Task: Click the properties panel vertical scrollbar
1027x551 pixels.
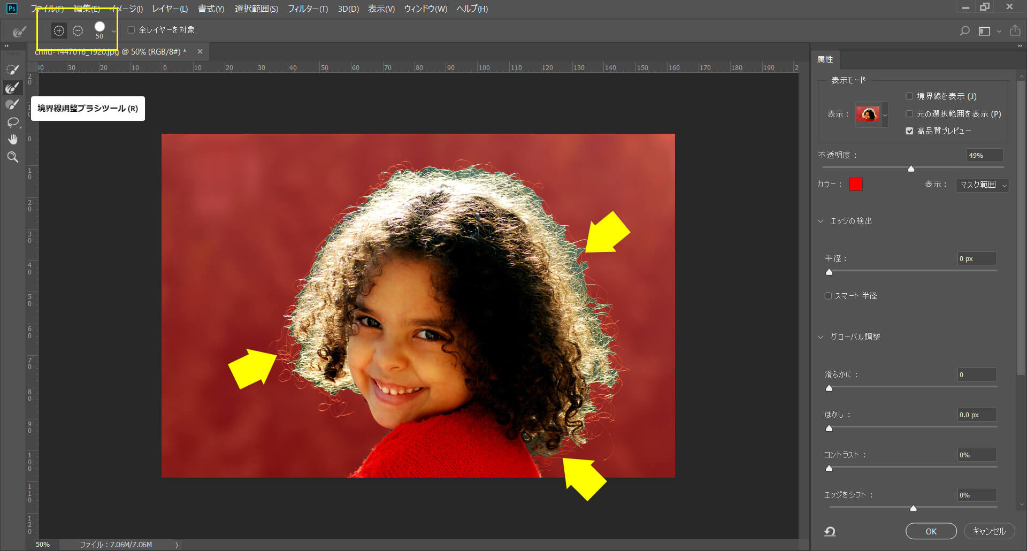Action: [x=1021, y=227]
